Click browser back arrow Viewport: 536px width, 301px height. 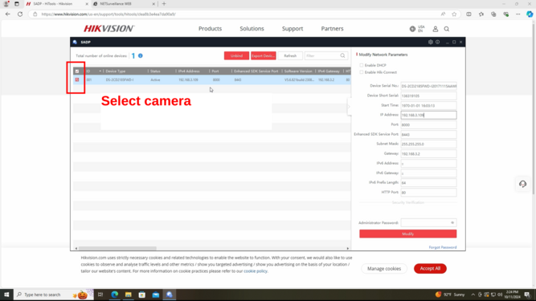coord(8,14)
